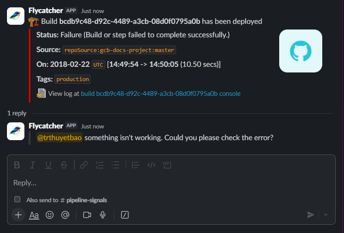Screen dimensions: 344x233
Task: Open send options dropdown arrow
Action: click(326, 215)
